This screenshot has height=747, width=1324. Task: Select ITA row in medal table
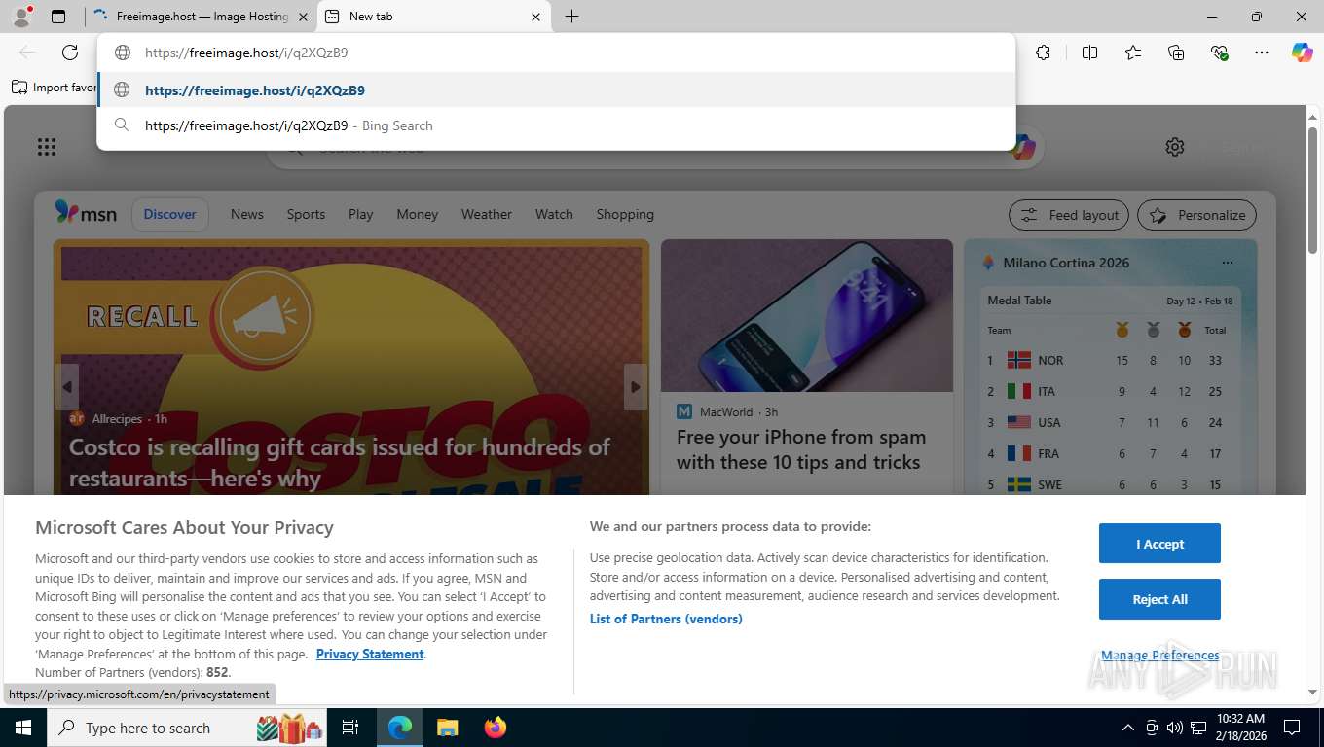tap(1110, 391)
